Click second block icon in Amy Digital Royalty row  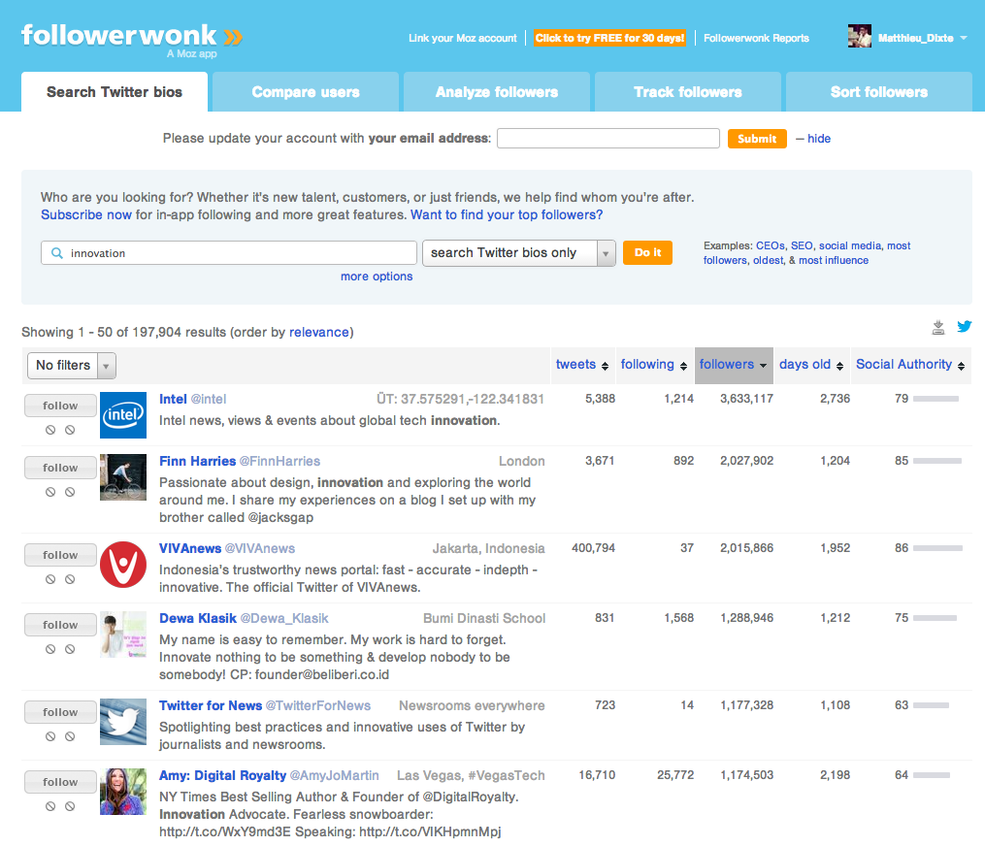[x=70, y=806]
